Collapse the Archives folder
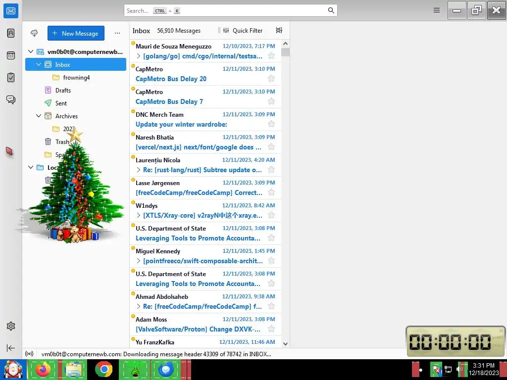Screen dimensions: 507x380 tap(39, 116)
